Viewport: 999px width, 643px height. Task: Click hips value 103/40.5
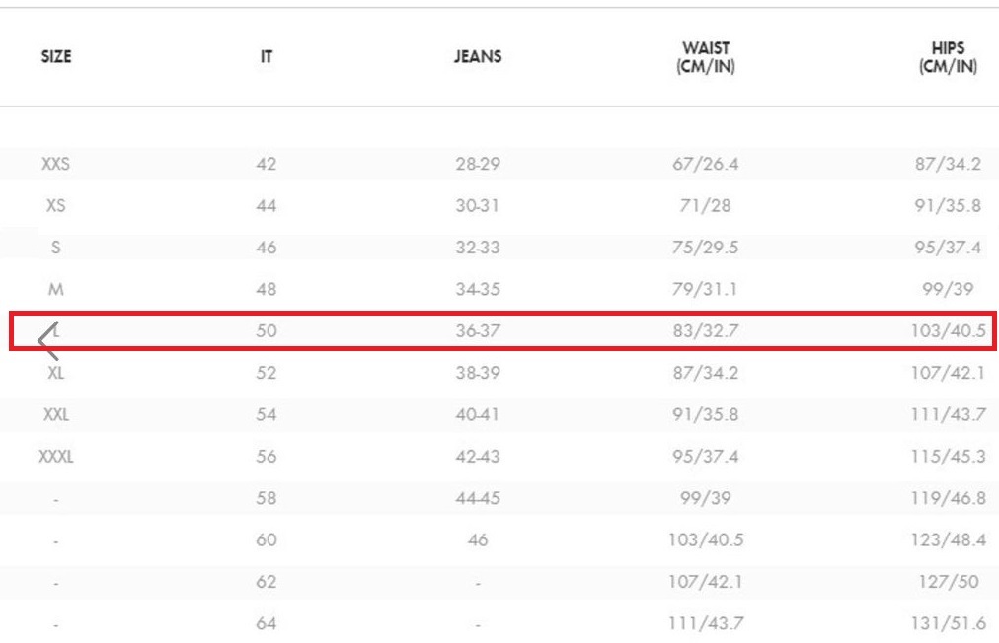(x=948, y=331)
